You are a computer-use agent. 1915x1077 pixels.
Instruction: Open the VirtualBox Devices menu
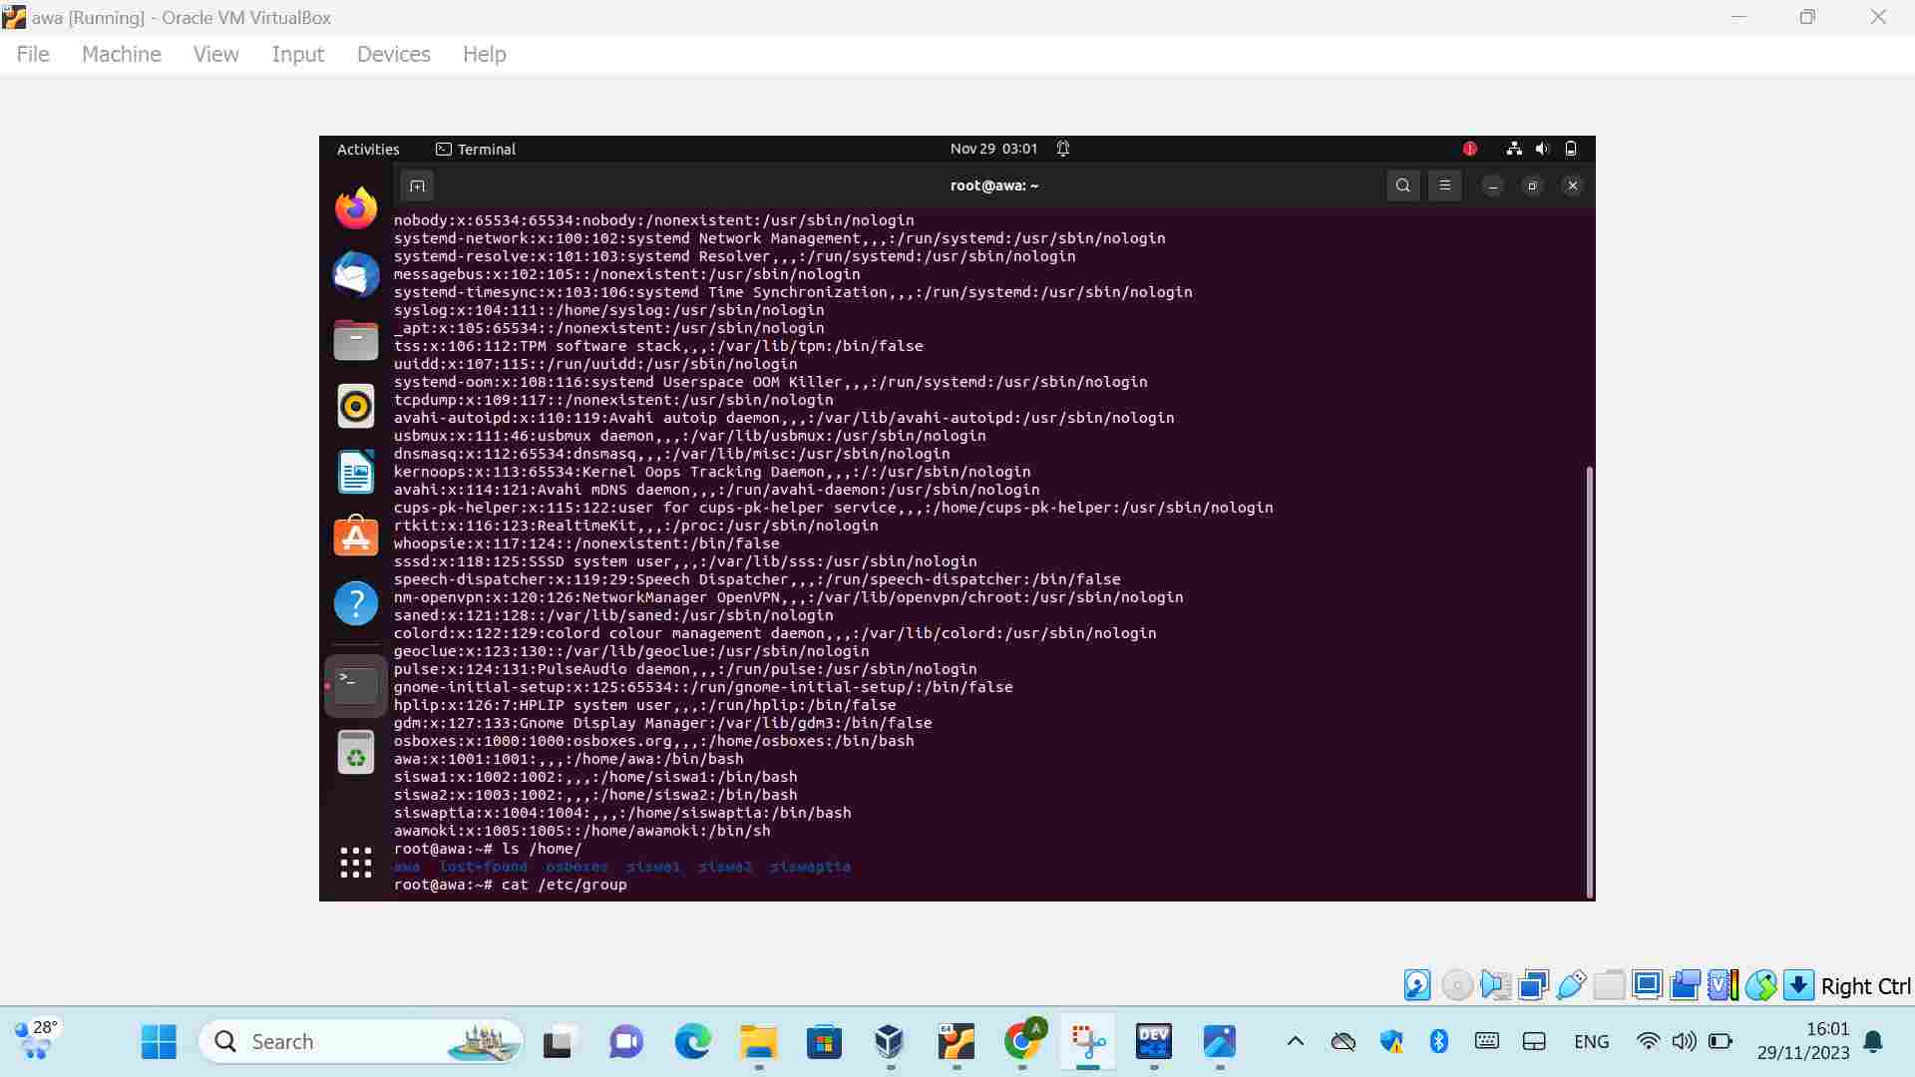[394, 54]
